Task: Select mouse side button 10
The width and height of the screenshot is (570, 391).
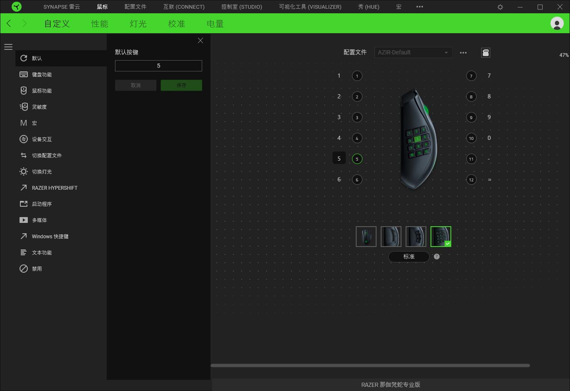Action: [471, 138]
